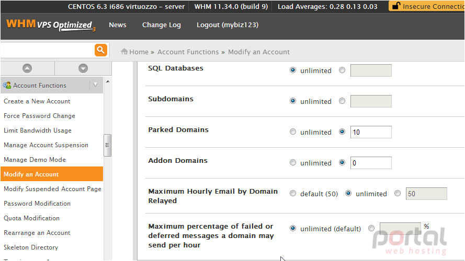Screen dimensions: 465x261
Task: Click the sidebar scrollbar handle
Action: point(107,145)
